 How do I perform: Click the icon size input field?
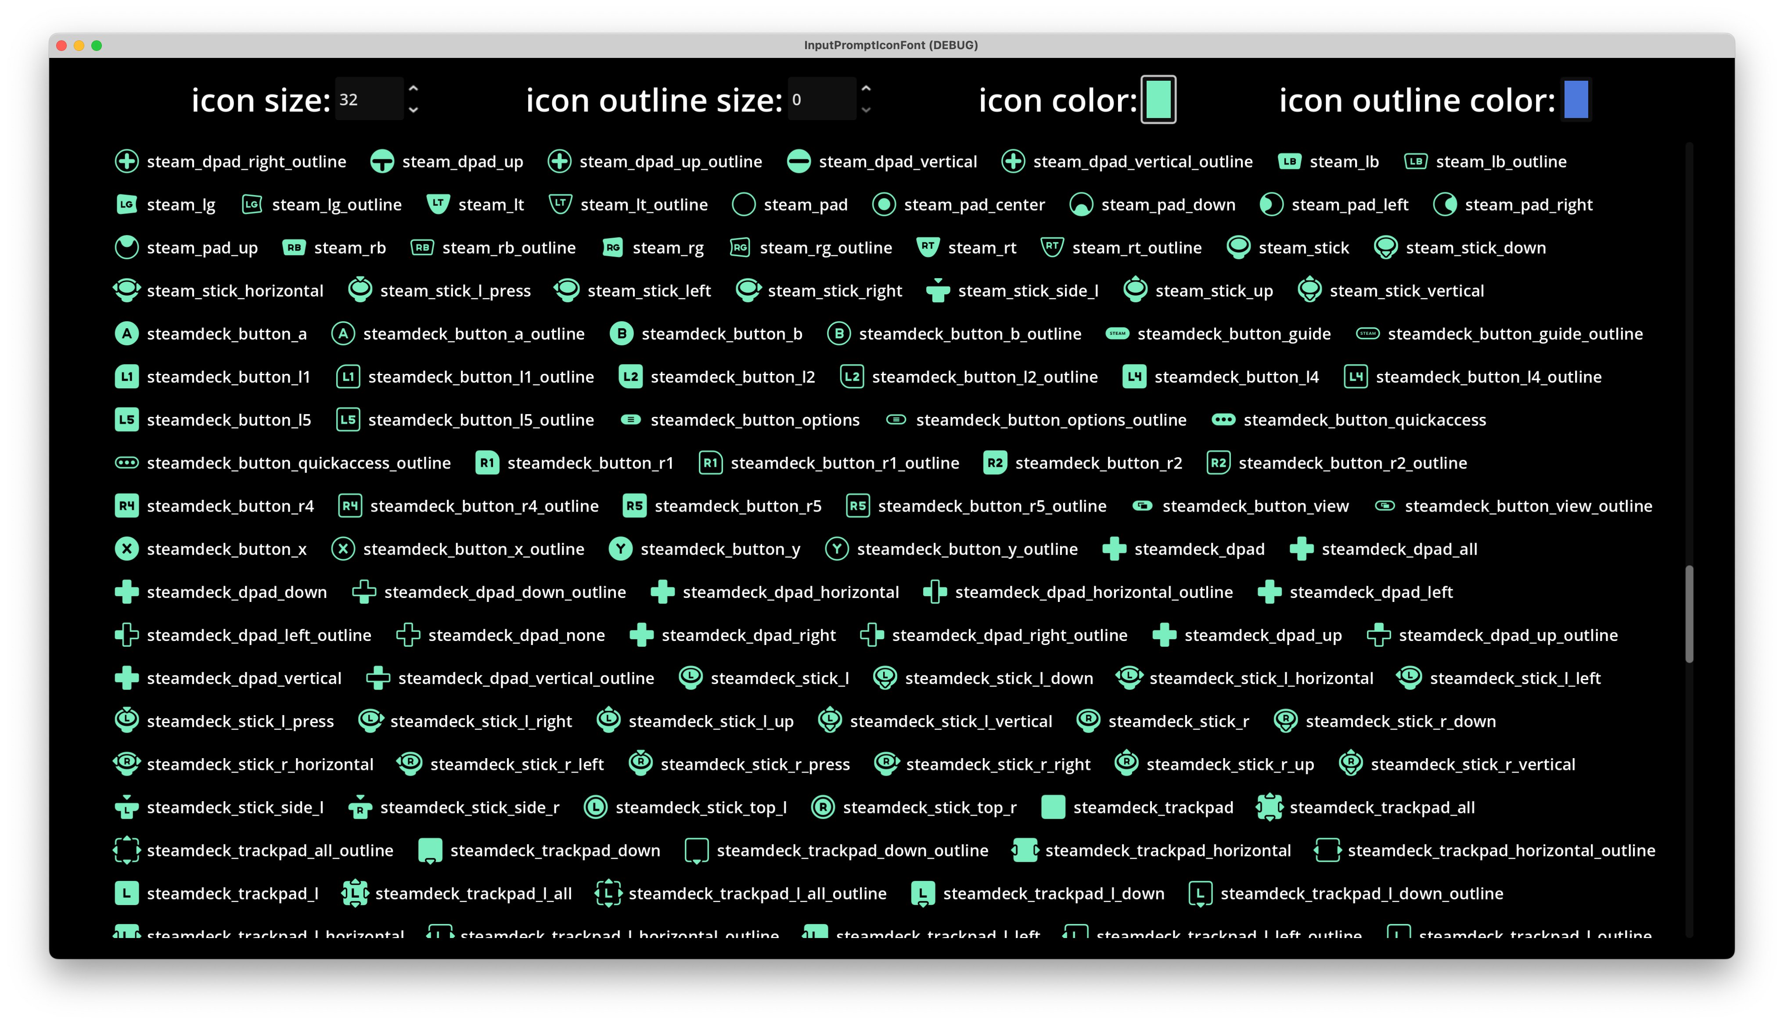tap(369, 100)
